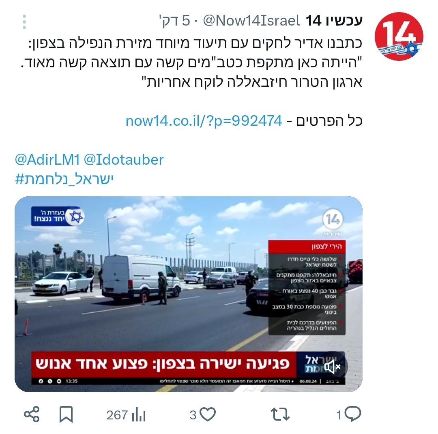Open the three-dot more options menu
This screenshot has width=438, height=434.
pos(24,22)
